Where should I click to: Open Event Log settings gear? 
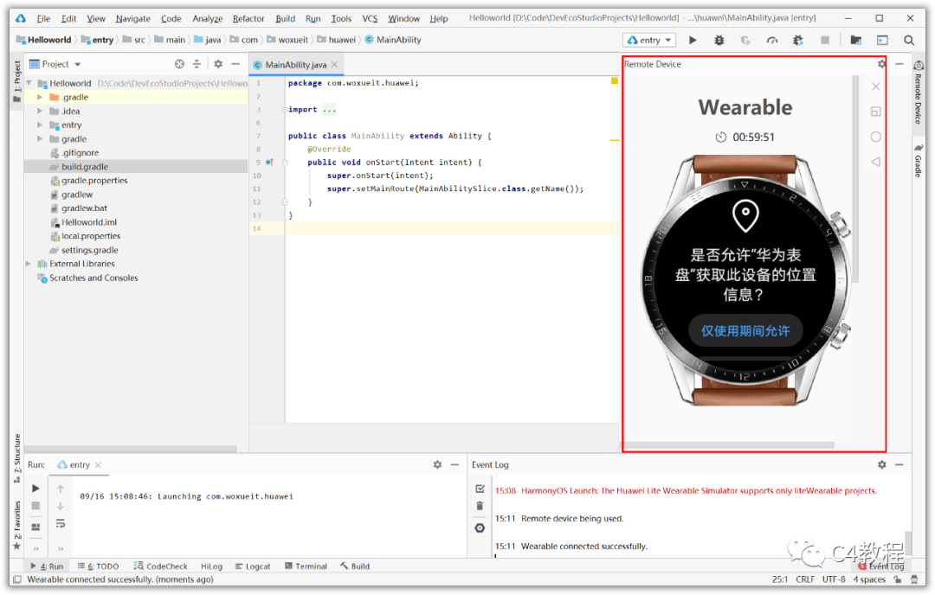pyautogui.click(x=882, y=464)
